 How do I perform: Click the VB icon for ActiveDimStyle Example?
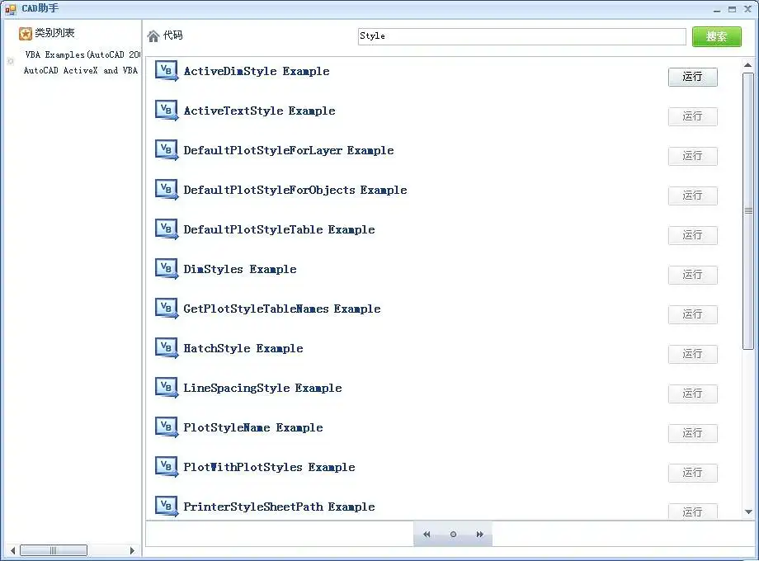[167, 71]
